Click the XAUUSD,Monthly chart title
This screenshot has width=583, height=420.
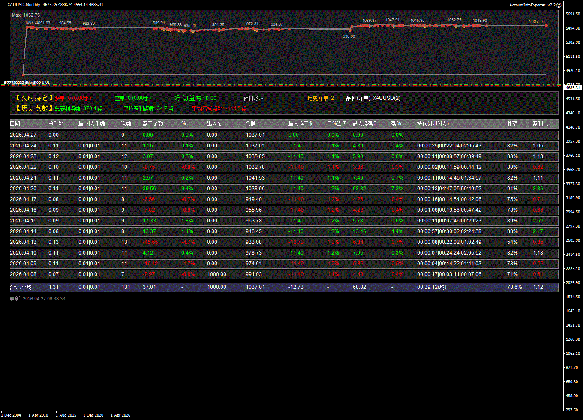(24, 5)
